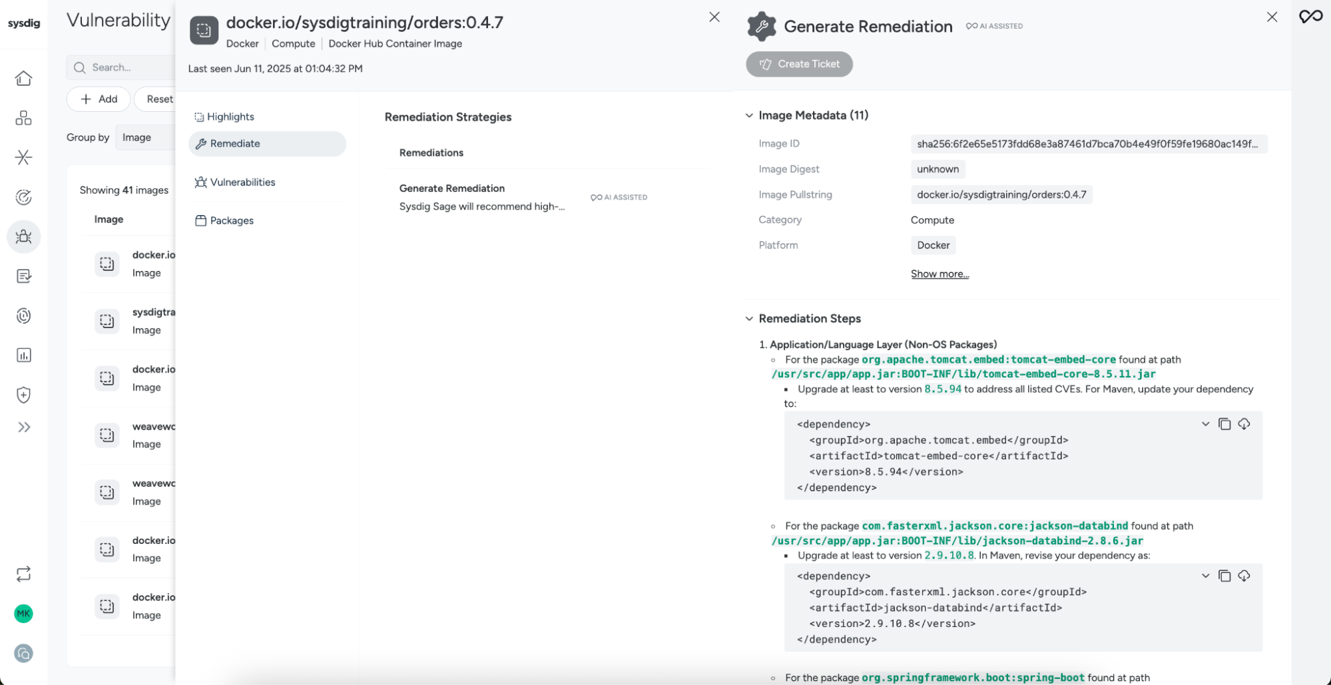Download the jackson-databind dependency snippet
This screenshot has width=1331, height=685.
click(x=1244, y=576)
